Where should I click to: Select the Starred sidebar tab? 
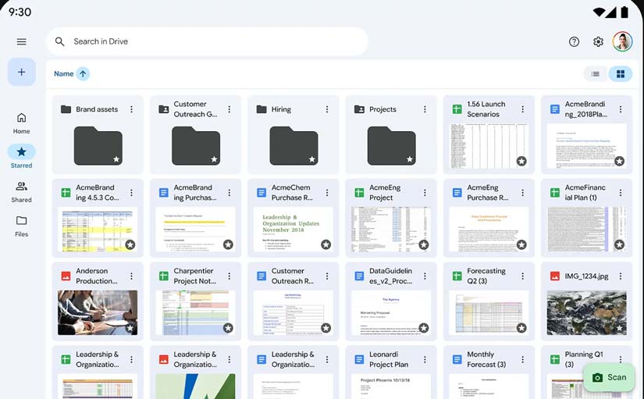point(21,157)
